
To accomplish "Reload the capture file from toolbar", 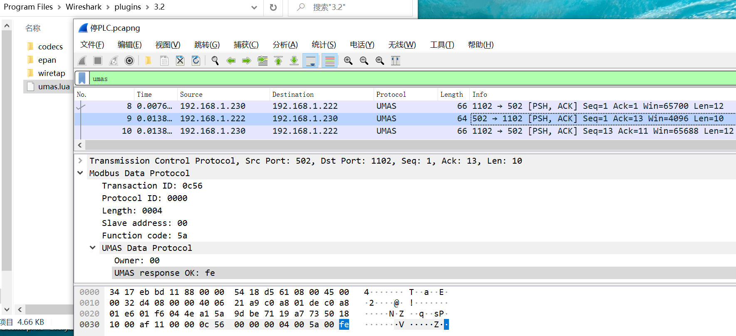I will pyautogui.click(x=196, y=61).
